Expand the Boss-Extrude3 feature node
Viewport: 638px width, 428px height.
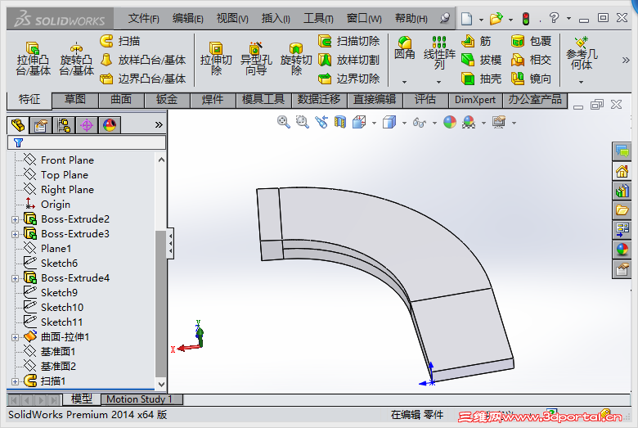15,235
